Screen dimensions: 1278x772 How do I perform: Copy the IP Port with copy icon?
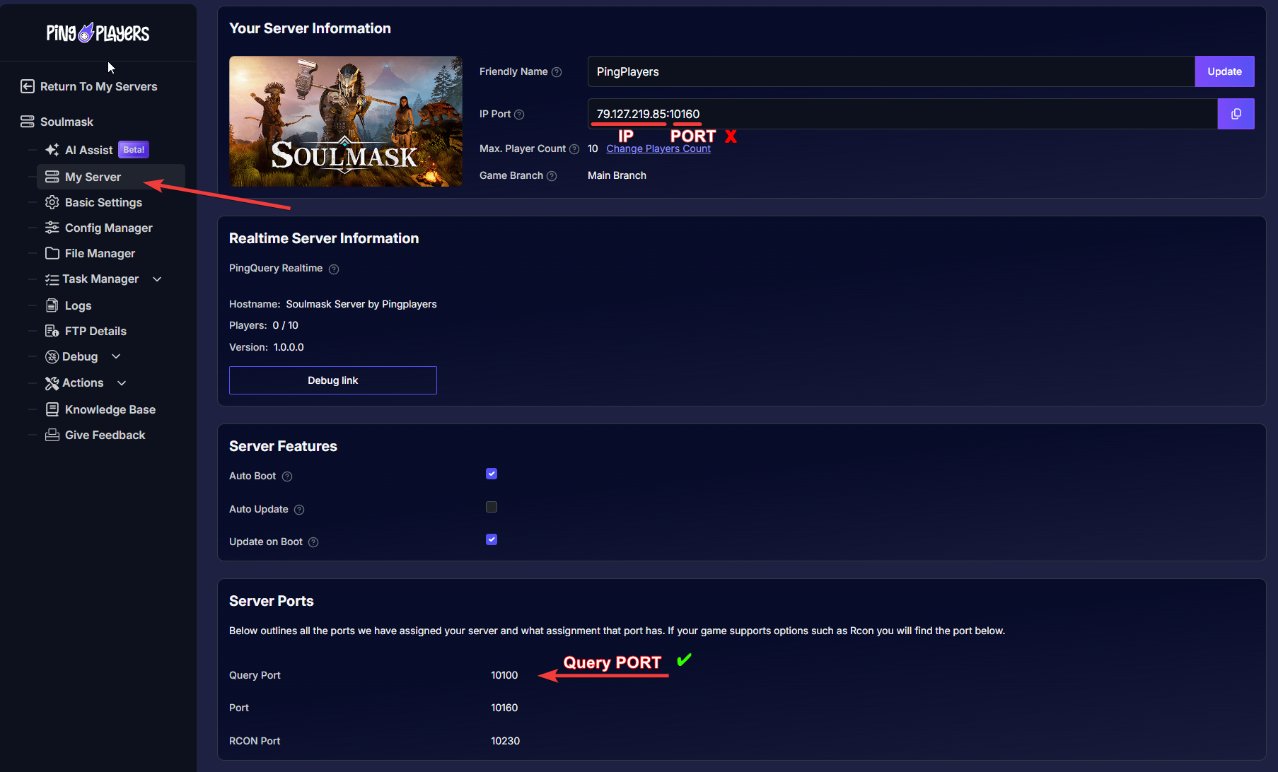(1236, 114)
